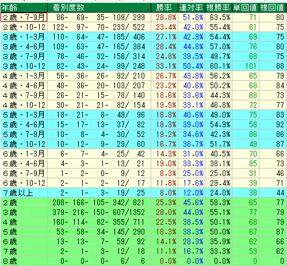Select the 6歳・1-3月 row
The width and height of the screenshot is (287, 266).
[x=143, y=154]
